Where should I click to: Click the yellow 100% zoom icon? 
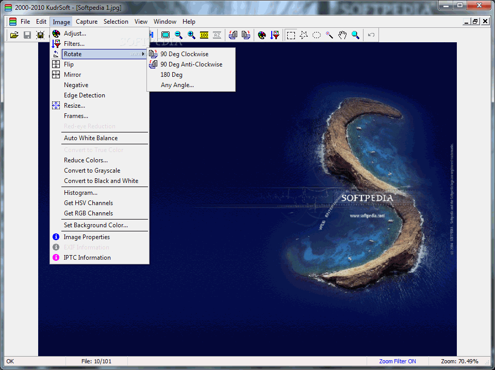(204, 35)
